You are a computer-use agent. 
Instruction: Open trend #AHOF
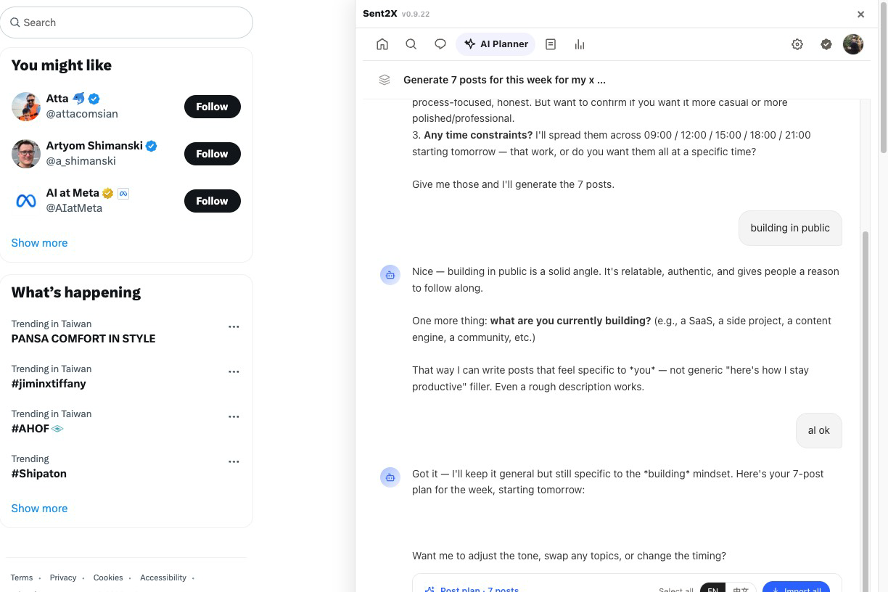pos(30,429)
